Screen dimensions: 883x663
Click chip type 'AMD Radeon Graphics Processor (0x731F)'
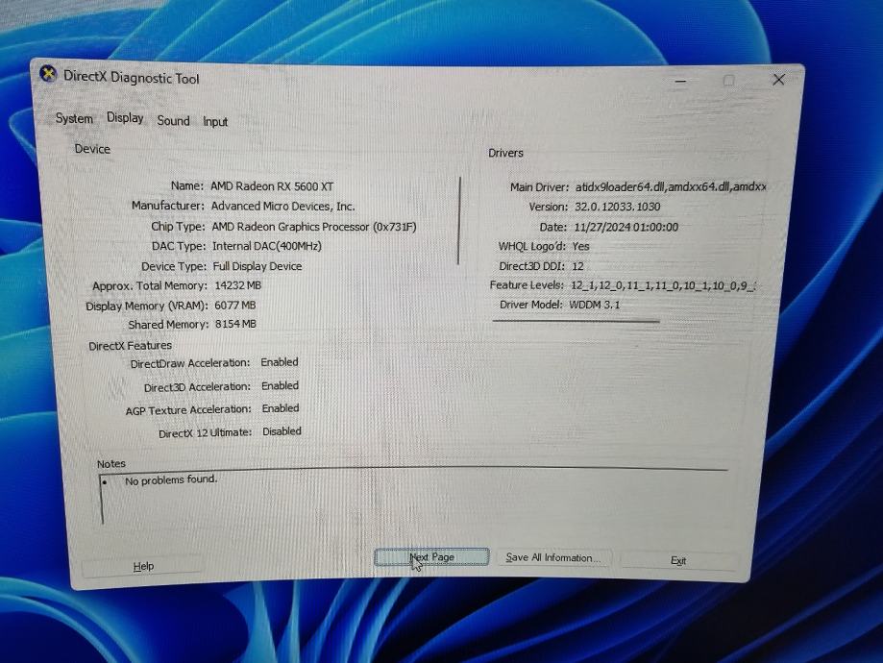click(314, 227)
